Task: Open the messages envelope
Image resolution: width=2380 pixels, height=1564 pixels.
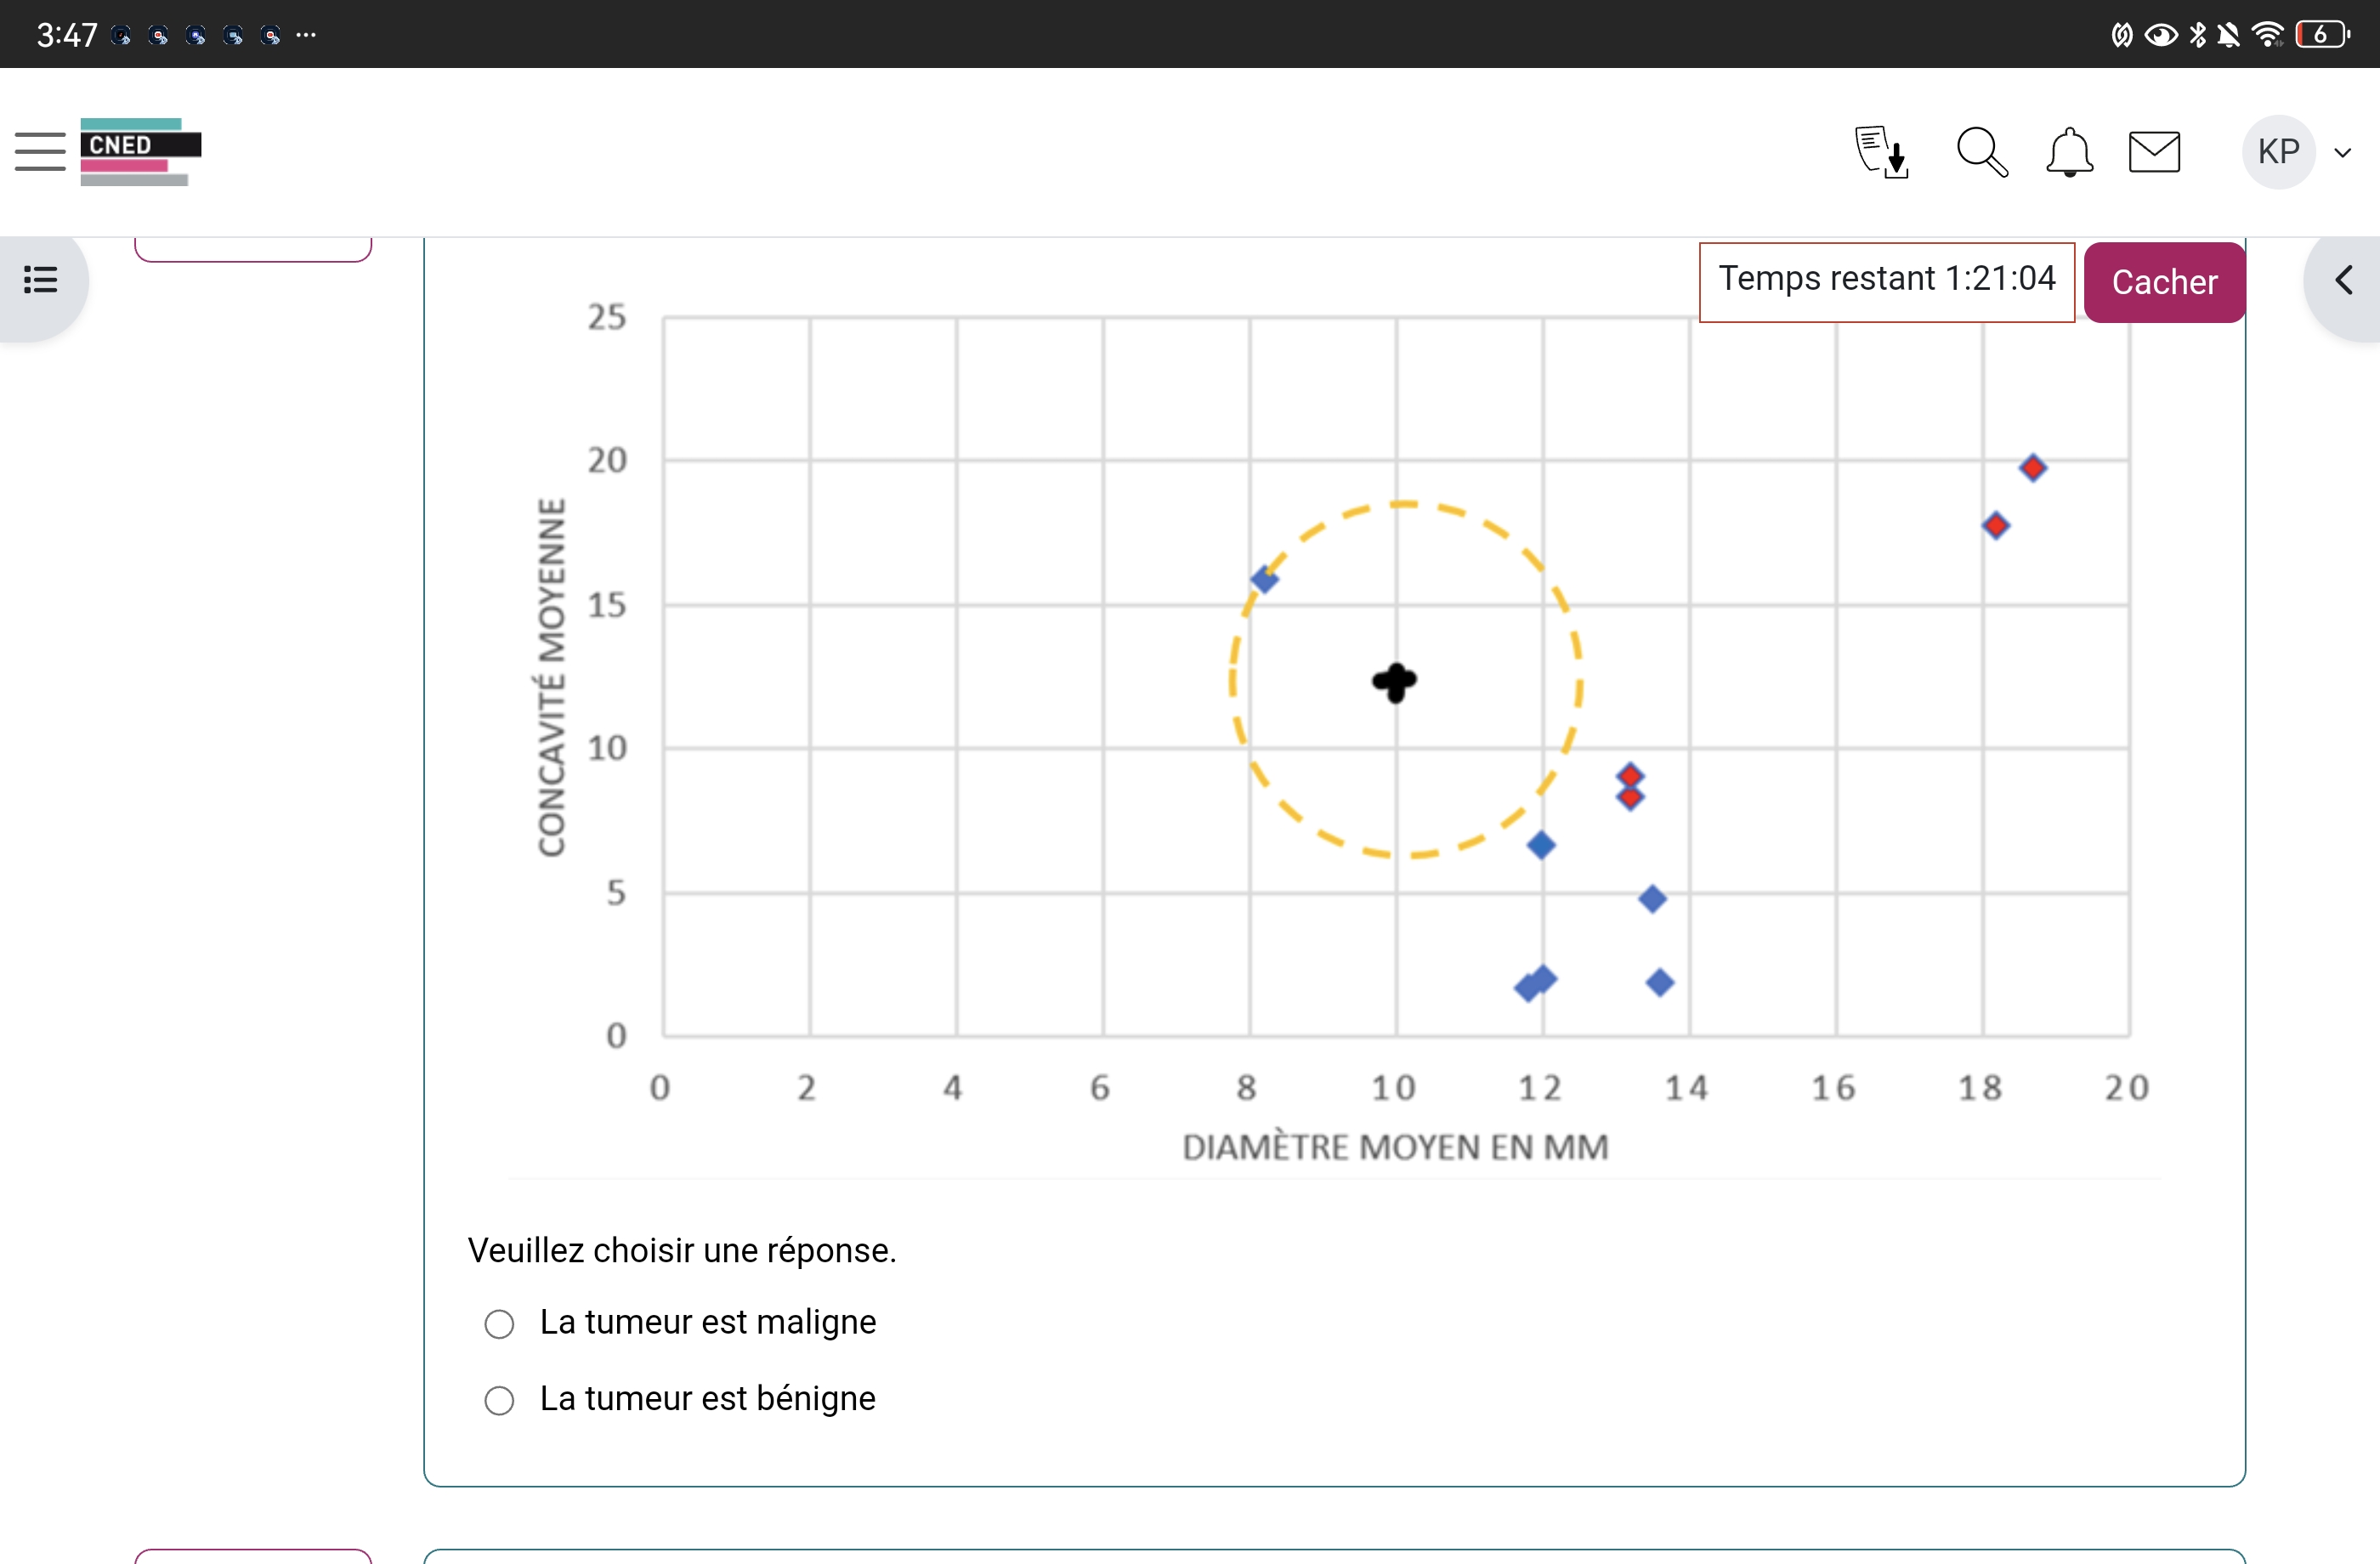Action: click(2154, 152)
